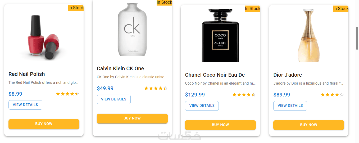View details for Calvin Klein CK One
Viewport: 359px width, 143px height.
coord(114,99)
